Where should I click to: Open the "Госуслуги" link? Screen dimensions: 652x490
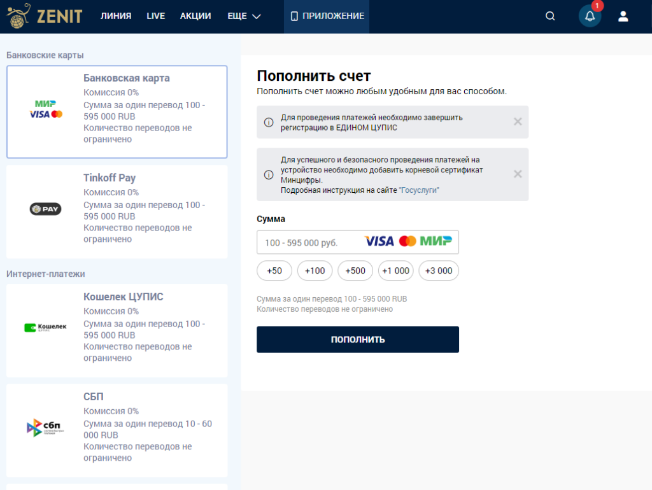coord(419,190)
